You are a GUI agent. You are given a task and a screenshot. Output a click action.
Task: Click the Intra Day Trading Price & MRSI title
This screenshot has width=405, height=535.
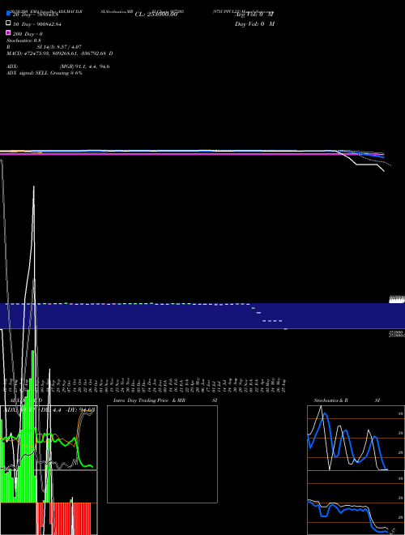(165, 400)
